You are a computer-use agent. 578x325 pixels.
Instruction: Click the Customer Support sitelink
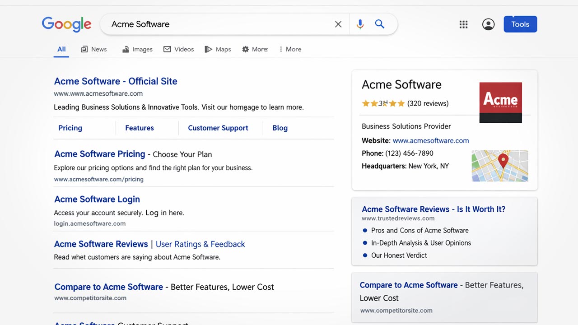[x=218, y=128]
